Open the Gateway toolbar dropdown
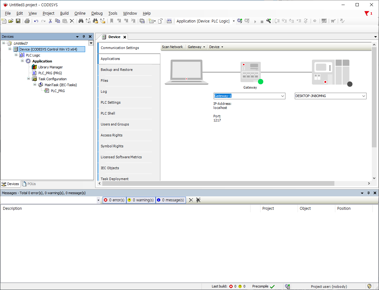379x290 pixels. pos(197,47)
